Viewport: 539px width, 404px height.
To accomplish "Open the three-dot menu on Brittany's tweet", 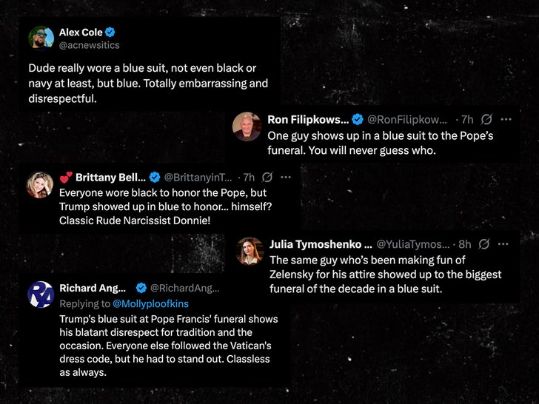I will (x=286, y=177).
